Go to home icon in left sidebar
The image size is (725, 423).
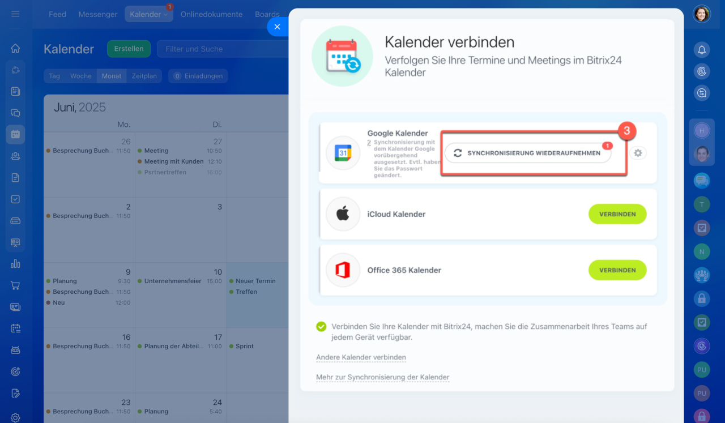[x=15, y=48]
